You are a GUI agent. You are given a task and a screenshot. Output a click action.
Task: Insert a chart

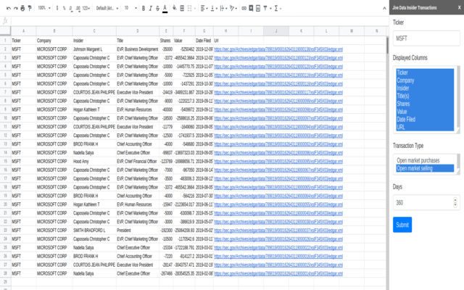click(258, 8)
